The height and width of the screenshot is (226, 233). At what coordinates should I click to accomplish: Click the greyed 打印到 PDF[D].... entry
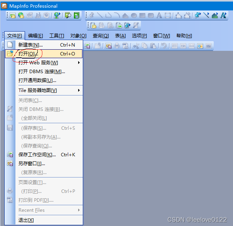tap(44, 200)
